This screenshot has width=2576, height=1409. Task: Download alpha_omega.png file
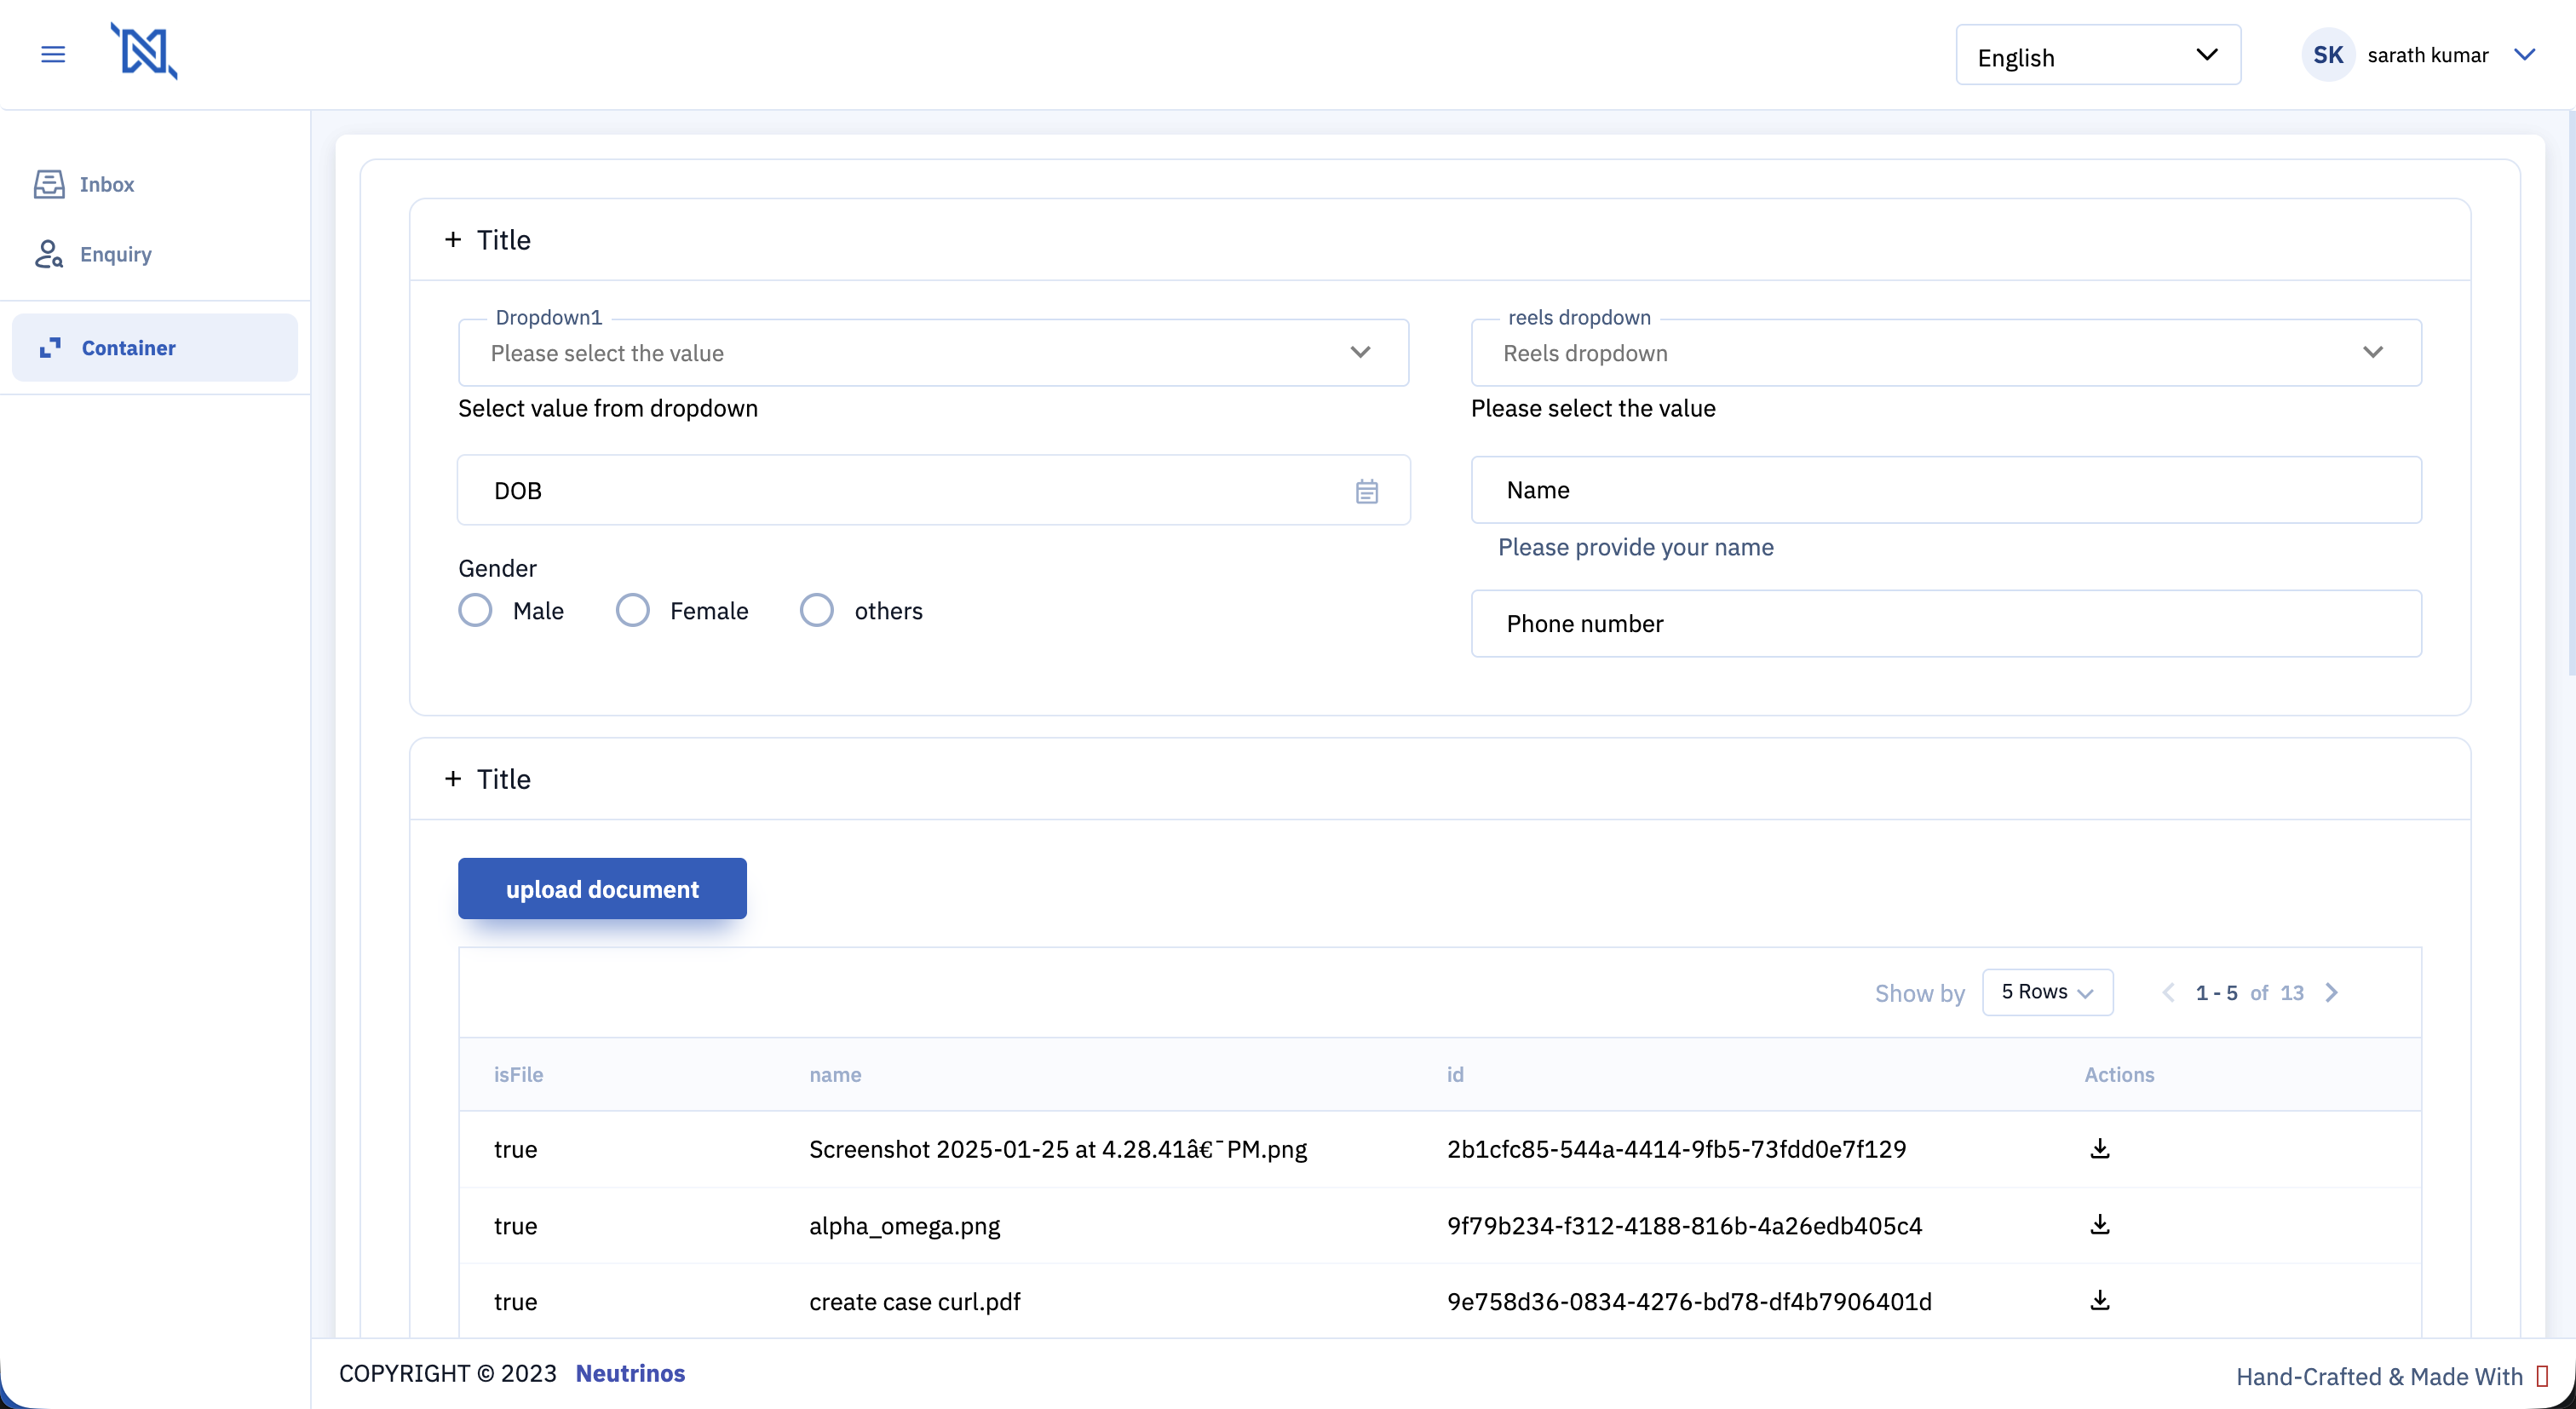[x=2100, y=1225]
